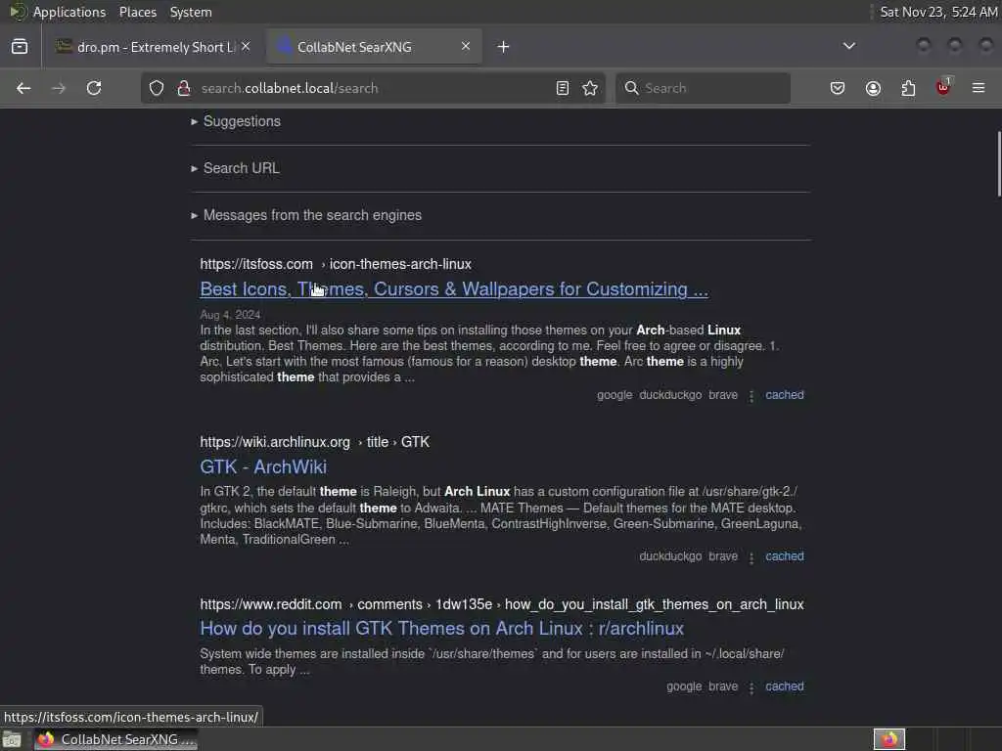Open the GTK - ArchWiki result
Screen dimensions: 1002x751
[x=263, y=466]
